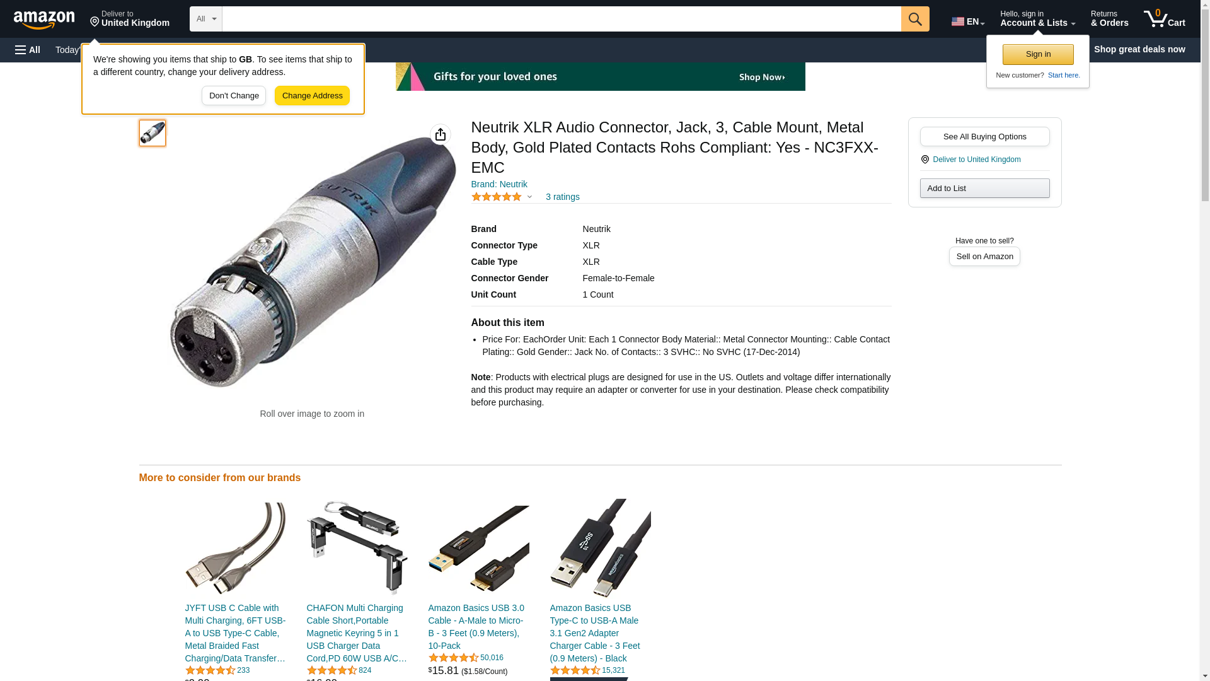Expand the star ratings breakdown arrow

529,197
